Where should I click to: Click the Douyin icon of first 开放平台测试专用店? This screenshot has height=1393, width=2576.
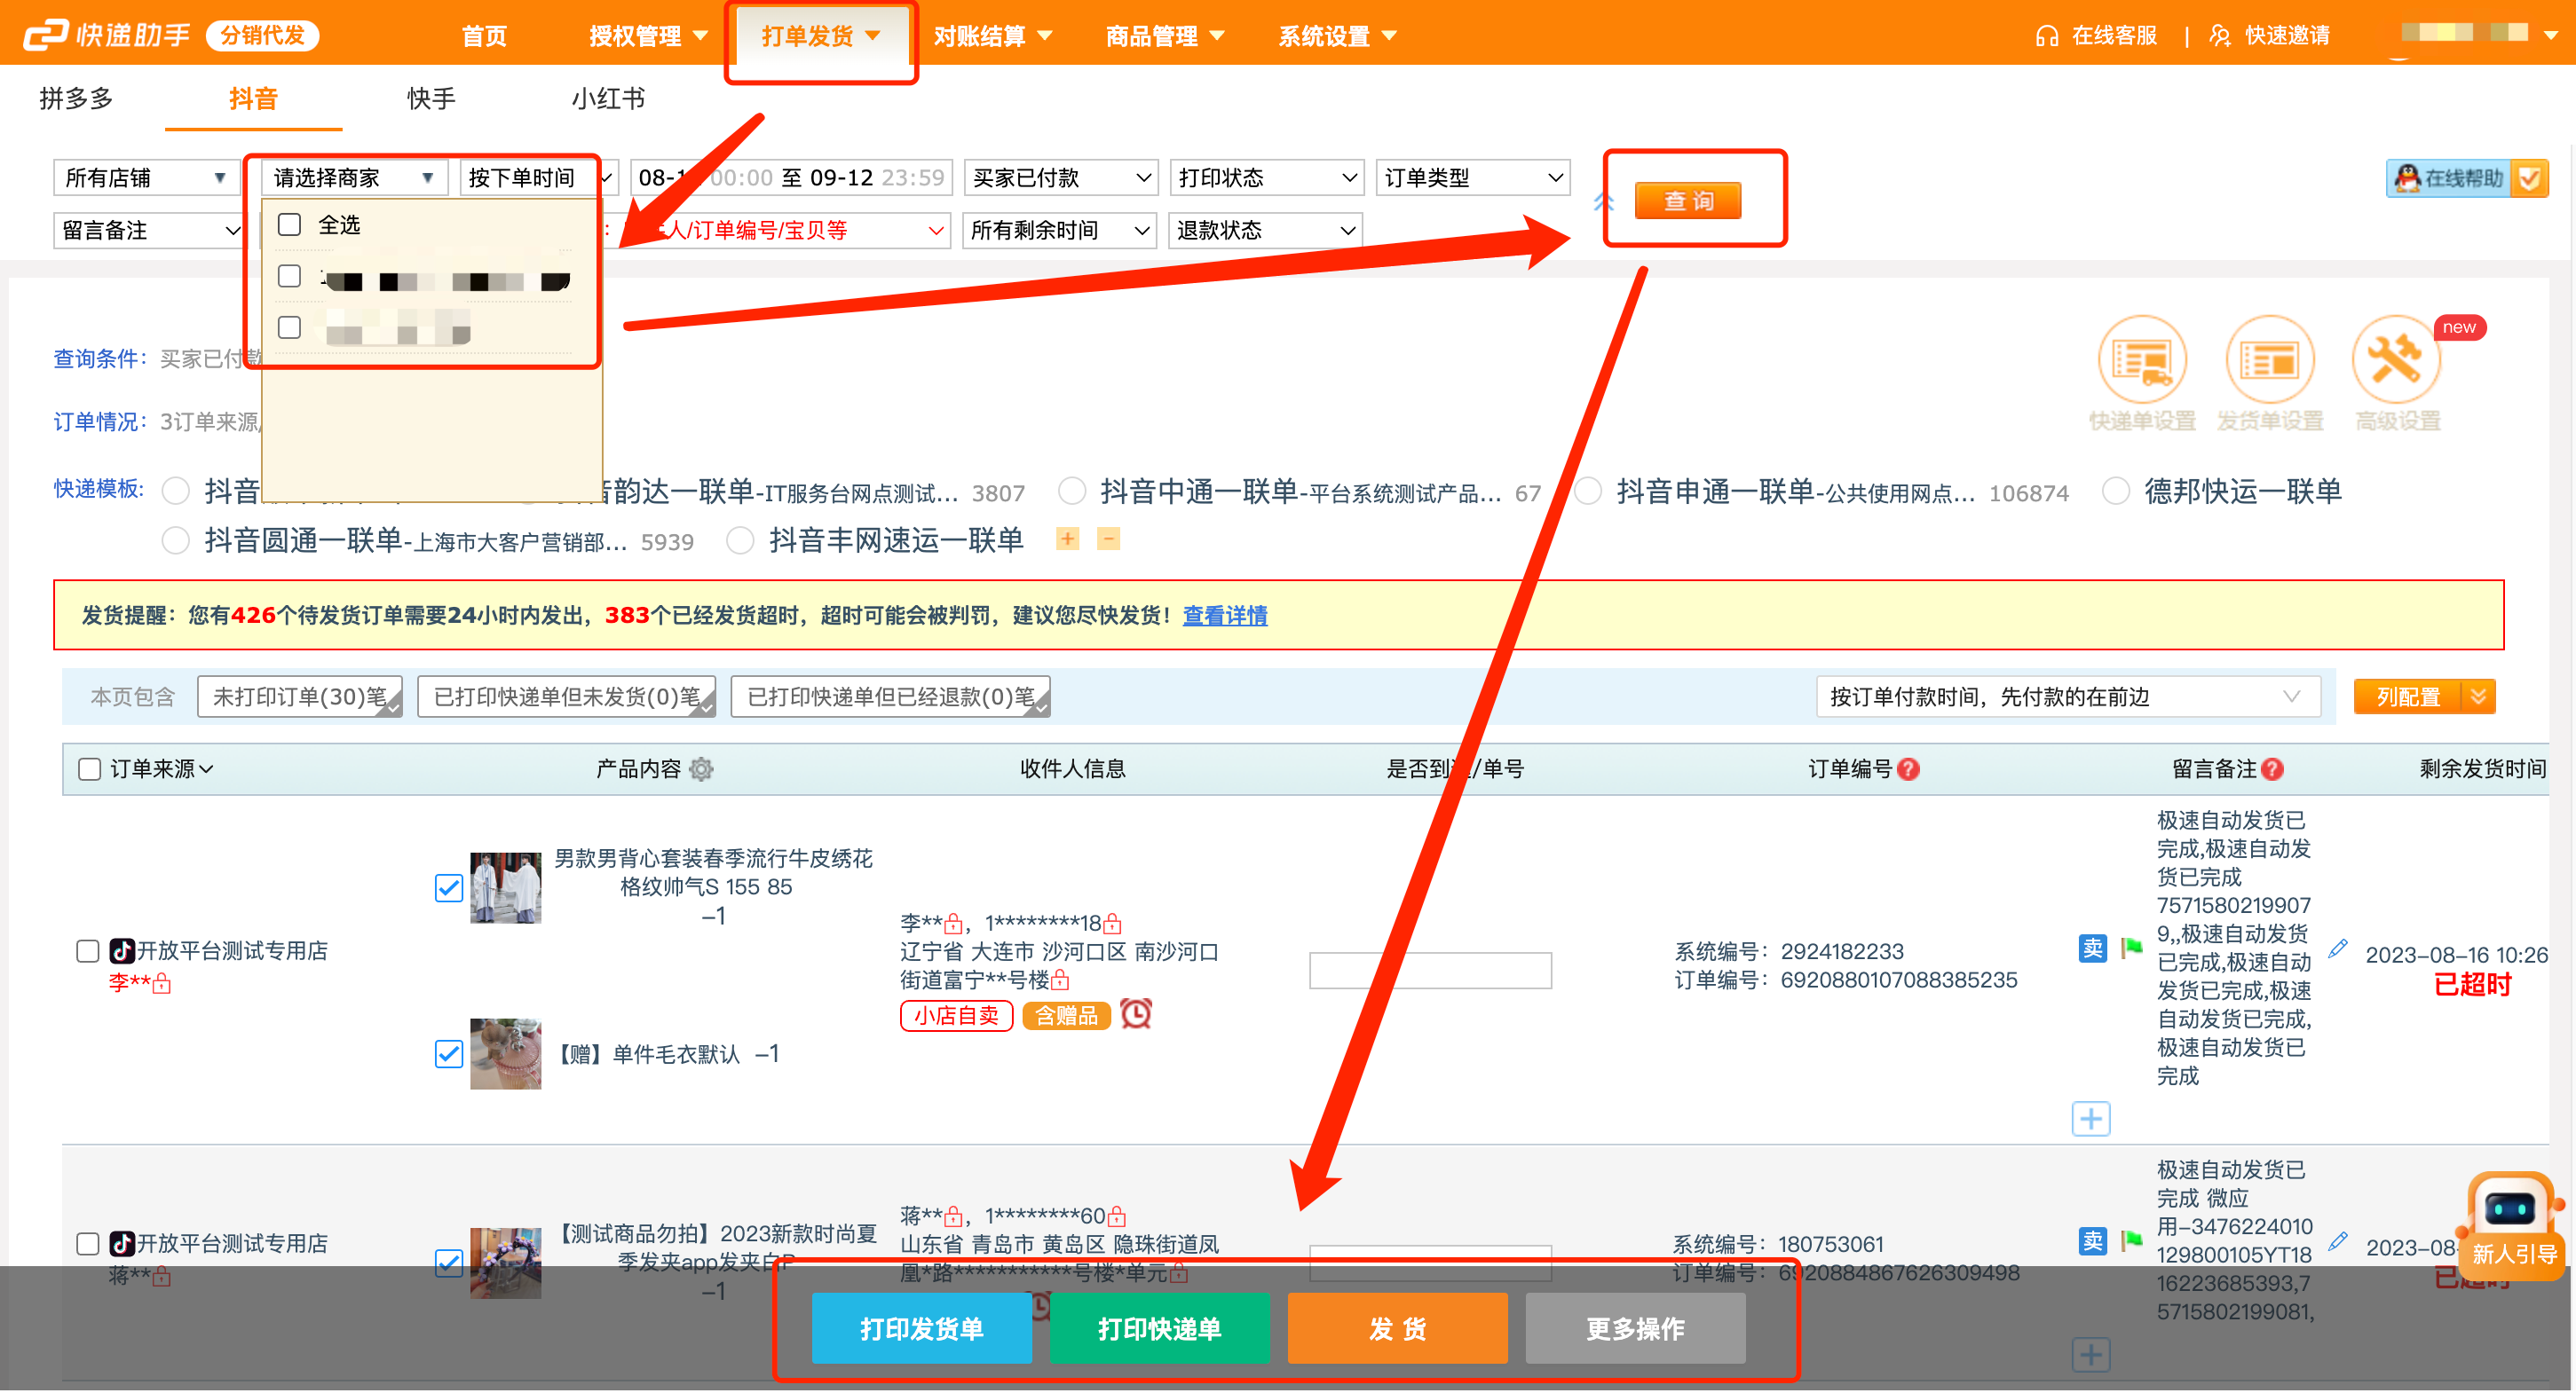click(x=122, y=949)
